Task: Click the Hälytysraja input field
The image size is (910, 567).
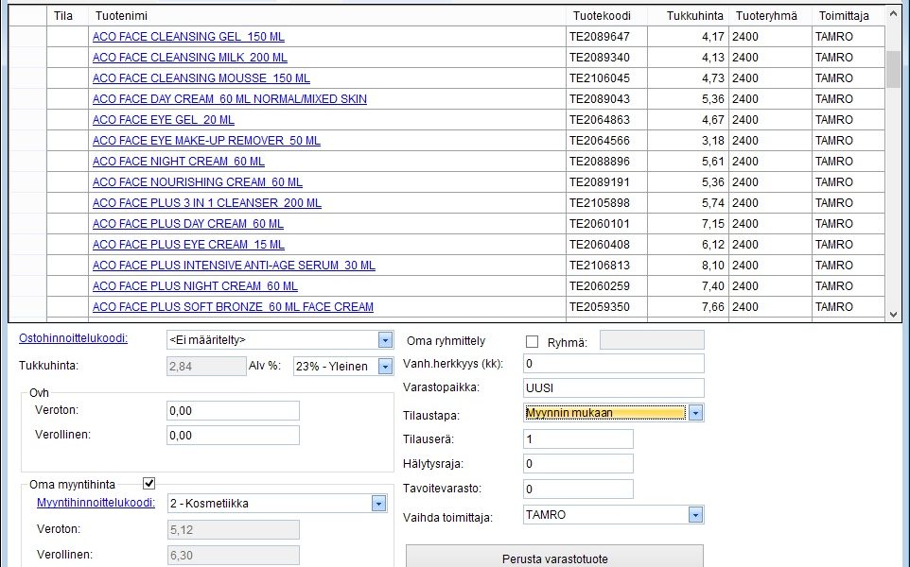Action: pyautogui.click(x=578, y=464)
